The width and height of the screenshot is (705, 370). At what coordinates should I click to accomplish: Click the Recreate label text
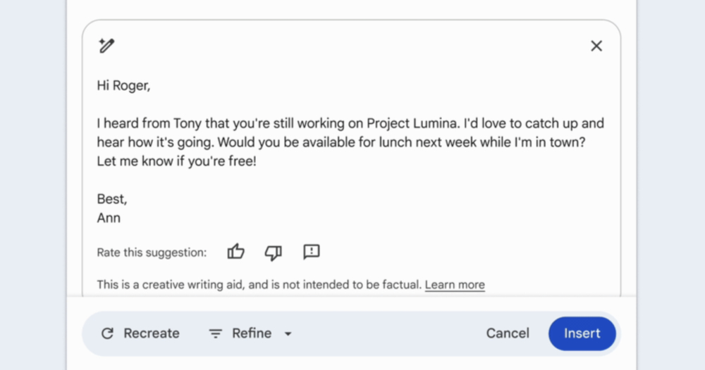[x=152, y=333]
